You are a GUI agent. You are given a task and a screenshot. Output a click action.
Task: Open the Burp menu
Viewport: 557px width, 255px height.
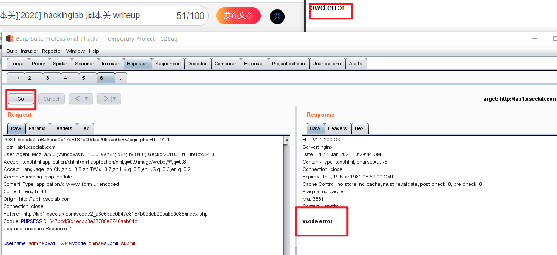click(x=12, y=51)
